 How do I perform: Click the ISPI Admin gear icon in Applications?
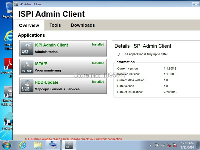pyautogui.click(x=27, y=48)
